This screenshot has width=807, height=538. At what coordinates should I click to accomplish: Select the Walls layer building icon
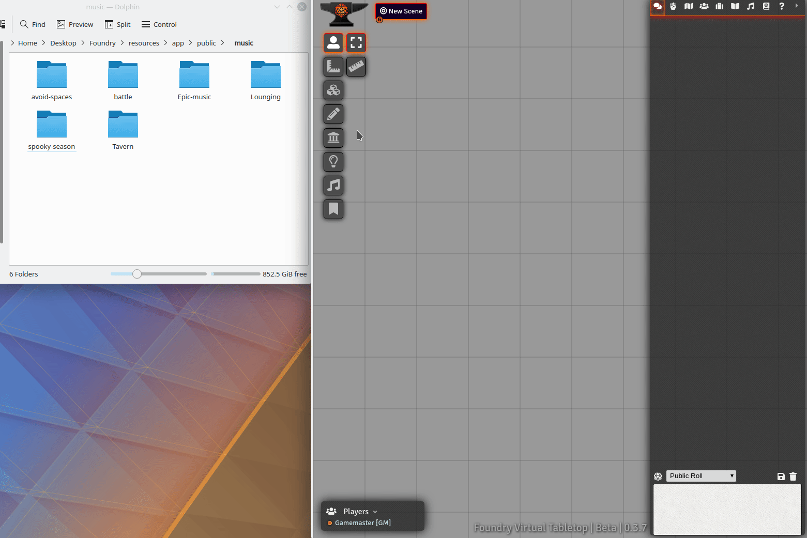[333, 138]
